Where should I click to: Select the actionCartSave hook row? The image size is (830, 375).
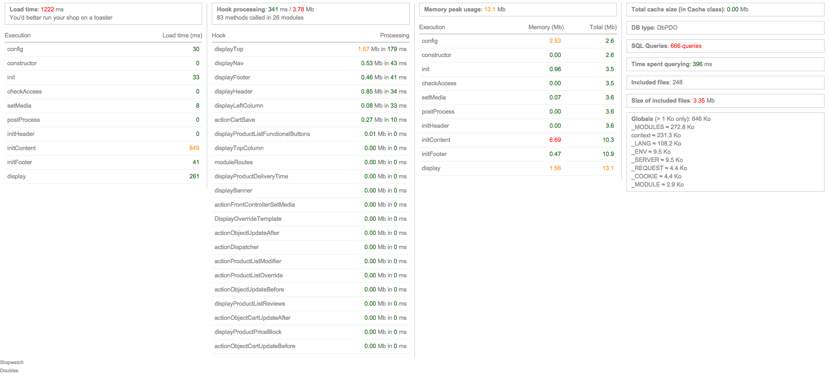(x=310, y=120)
